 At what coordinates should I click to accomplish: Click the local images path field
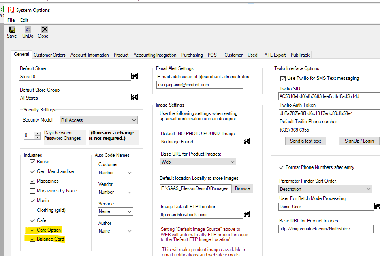[196, 188]
